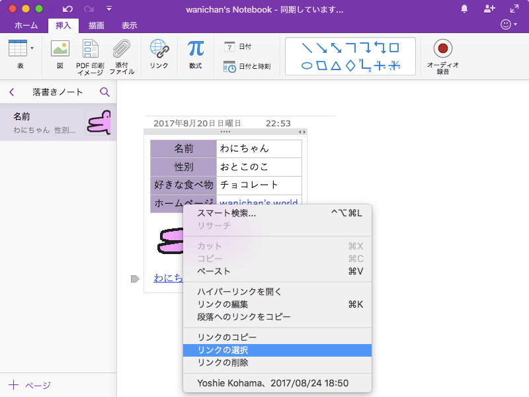Insert an equation with 数式 icon
This screenshot has width=529, height=397.
coord(196,49)
